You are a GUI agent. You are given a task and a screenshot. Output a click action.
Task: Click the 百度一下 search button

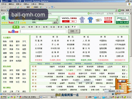point(74,31)
